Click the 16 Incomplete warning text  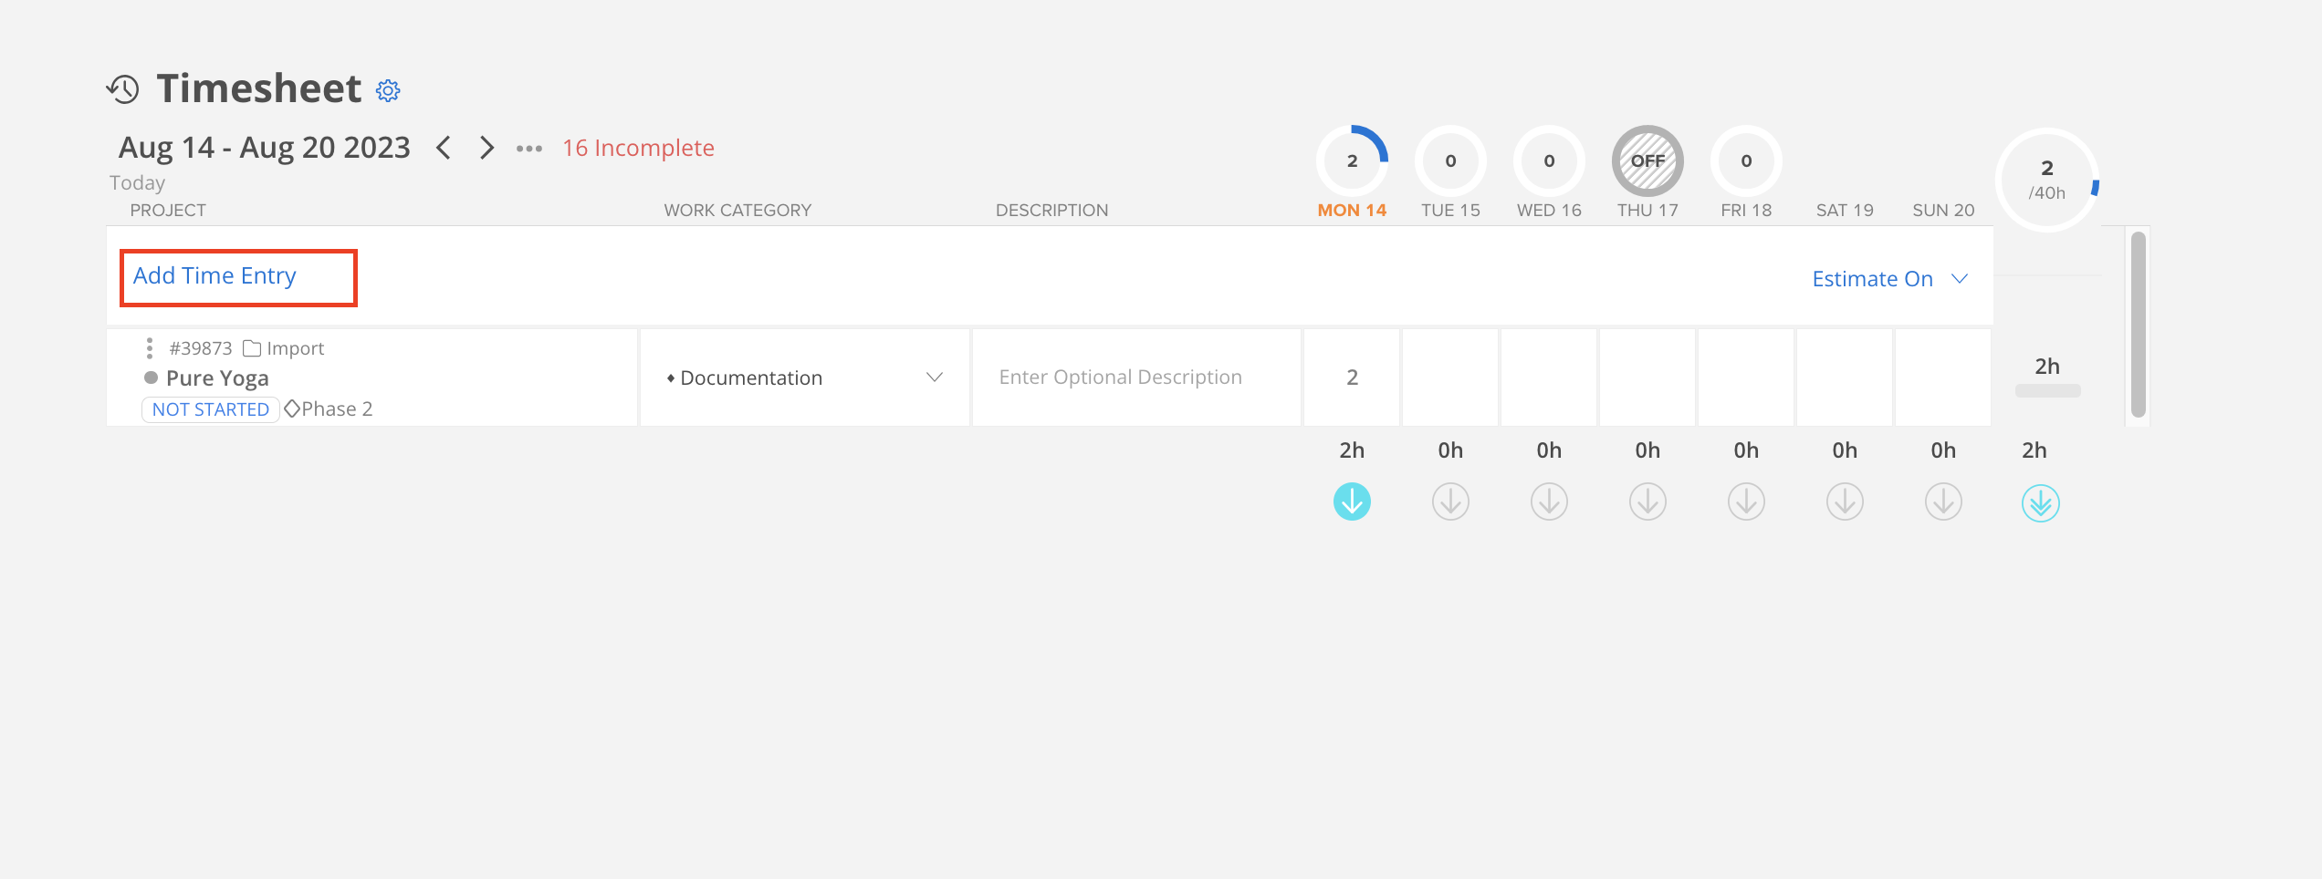(x=637, y=148)
